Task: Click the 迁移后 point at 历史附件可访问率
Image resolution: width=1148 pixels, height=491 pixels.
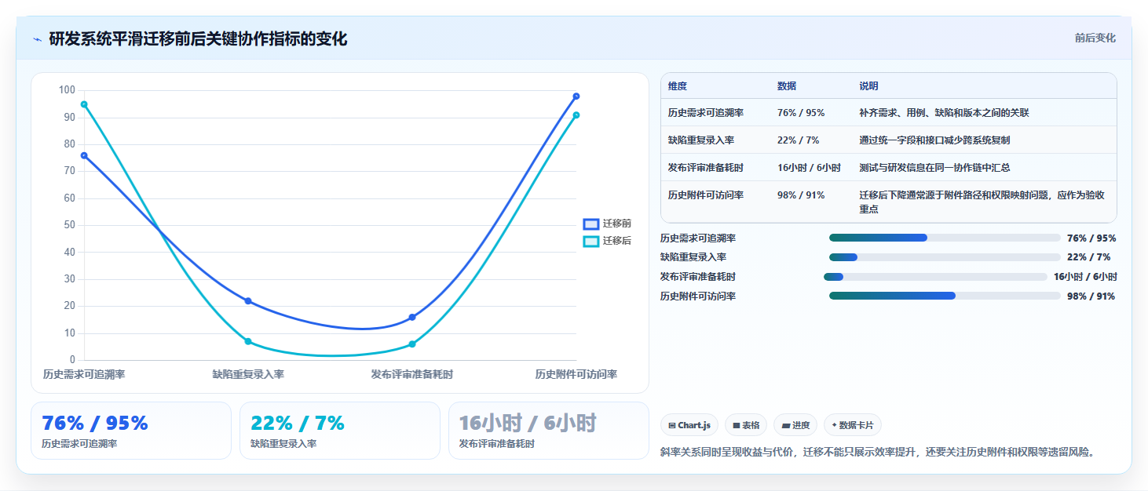Action: point(576,115)
